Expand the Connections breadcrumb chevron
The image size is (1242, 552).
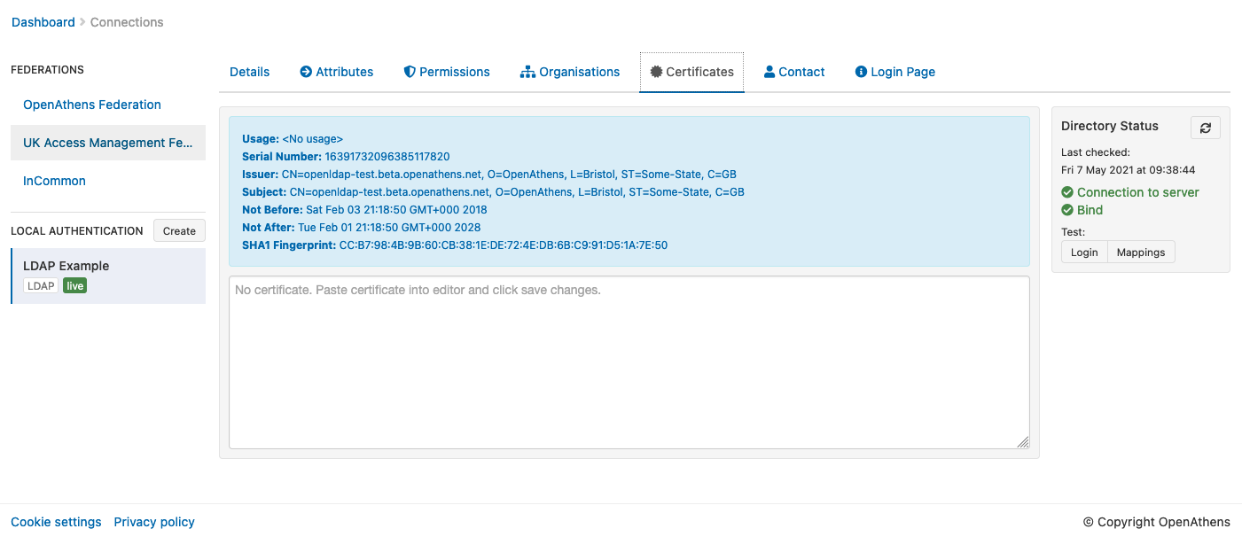(82, 21)
